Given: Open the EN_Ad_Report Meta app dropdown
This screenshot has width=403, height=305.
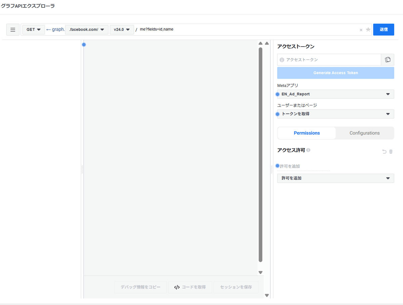Looking at the screenshot, I should (x=335, y=94).
